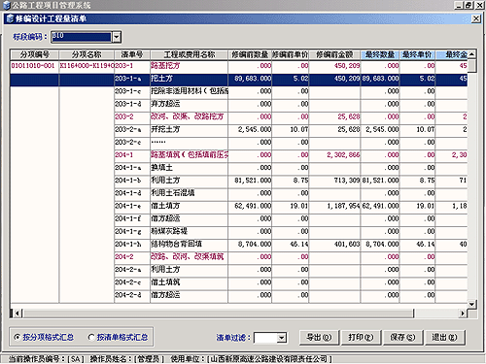Click the 公路工程项目管理系统 application icon
The width and height of the screenshot is (486, 364).
[x=7, y=5]
